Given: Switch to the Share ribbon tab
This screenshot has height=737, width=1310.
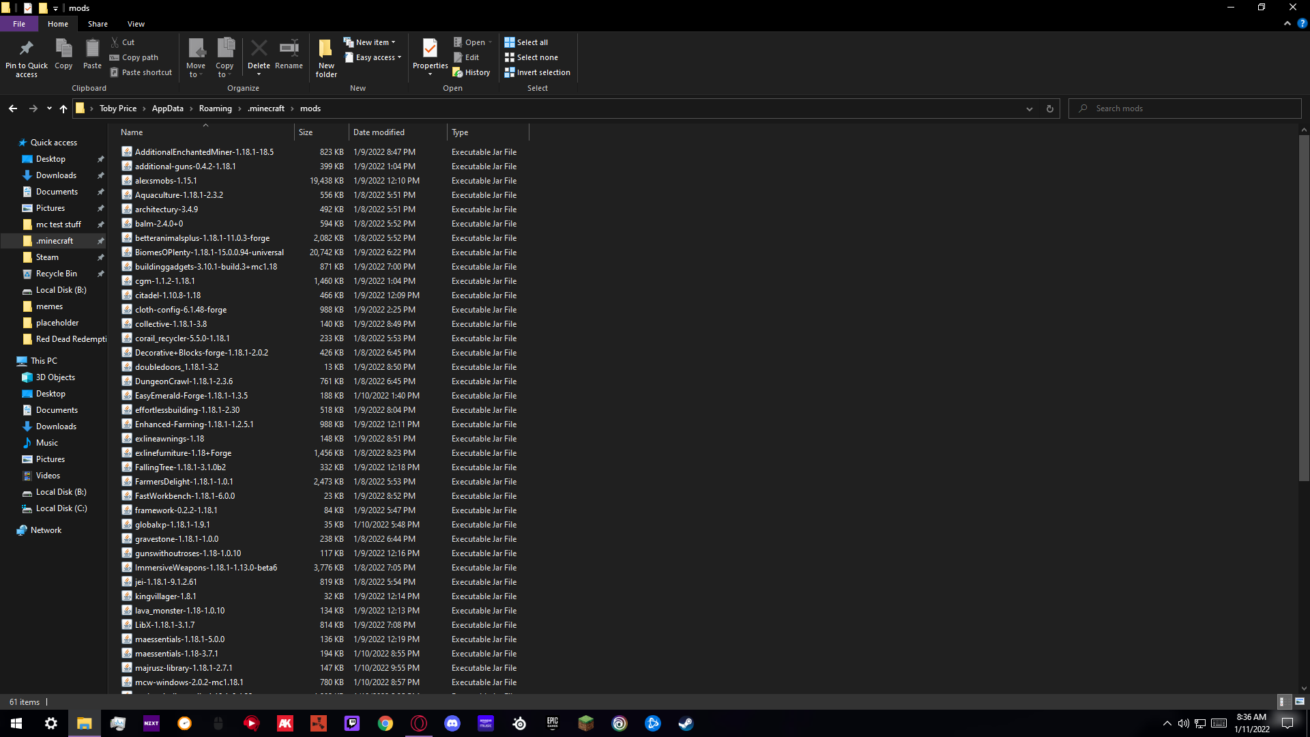Looking at the screenshot, I should [x=98, y=24].
